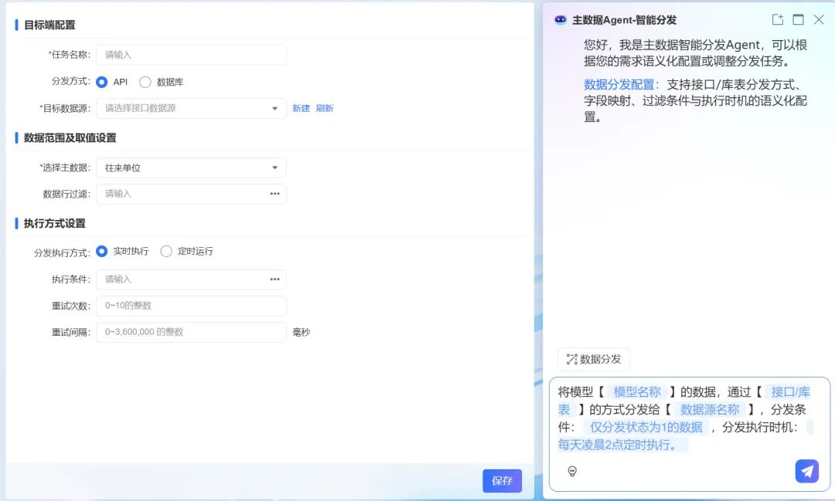835x501 pixels.
Task: Click the 接口/库表 placeholder tag in prompt
Action: tap(790, 392)
